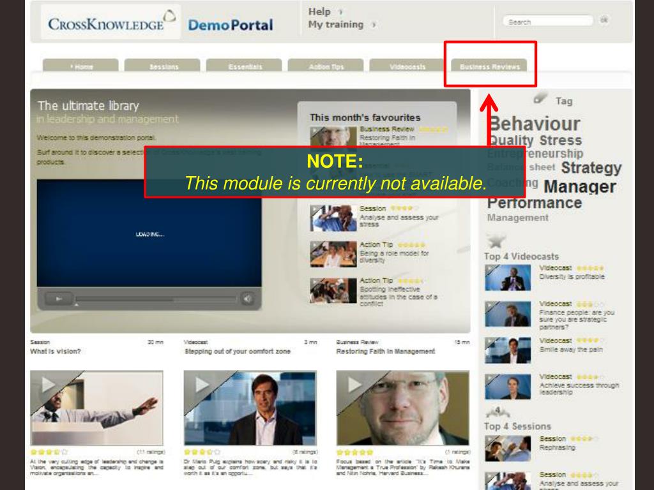Click the star rating beside Diversity is profitable
The image size is (654, 490).
click(589, 268)
